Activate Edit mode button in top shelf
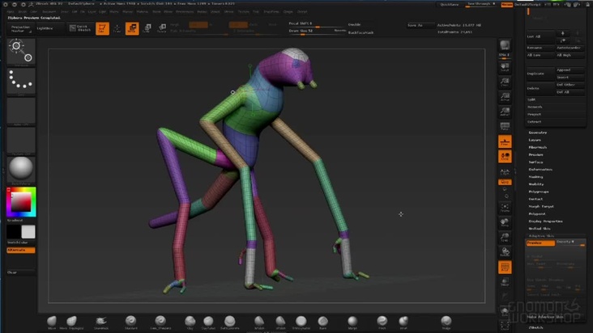 [102, 28]
